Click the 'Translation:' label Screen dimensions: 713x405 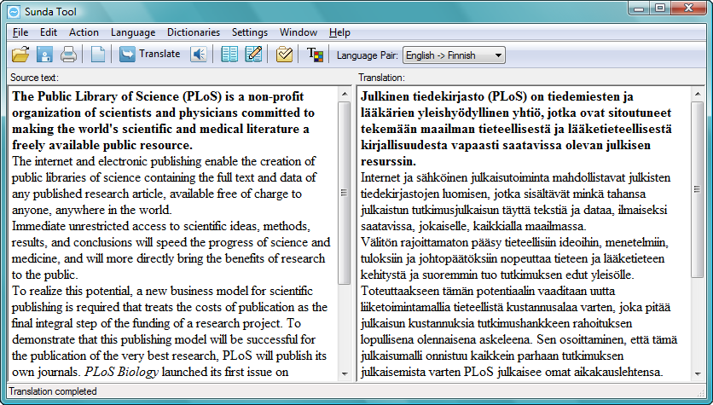pos(381,78)
